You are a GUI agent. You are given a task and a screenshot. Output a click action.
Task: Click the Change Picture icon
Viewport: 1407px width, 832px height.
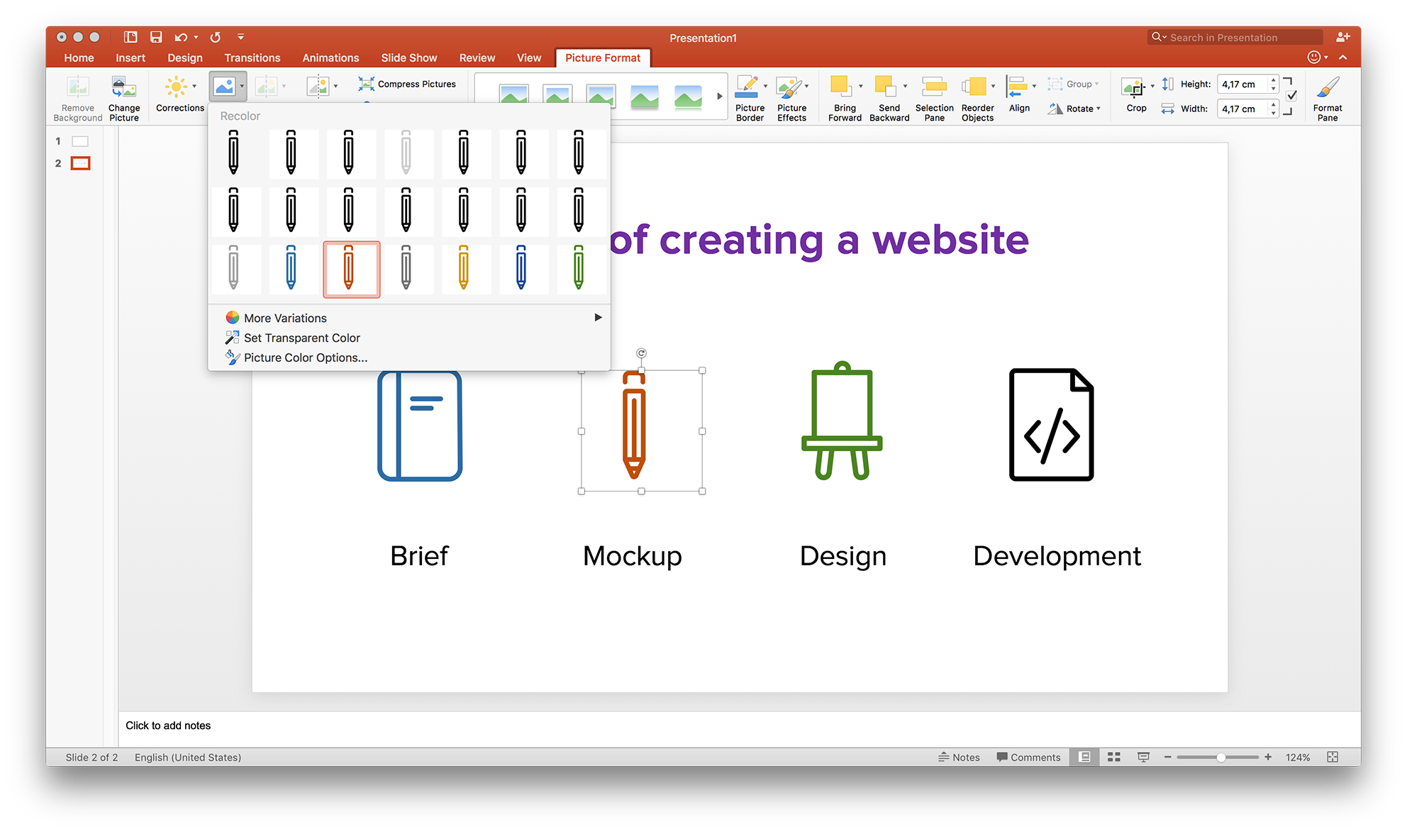click(x=124, y=96)
